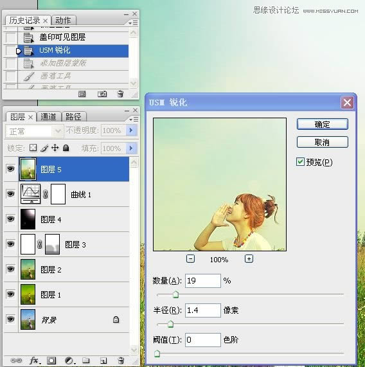The height and width of the screenshot is (367, 365).
Task: Expand the 不透明度 opacity slider arrow
Action: pos(131,130)
